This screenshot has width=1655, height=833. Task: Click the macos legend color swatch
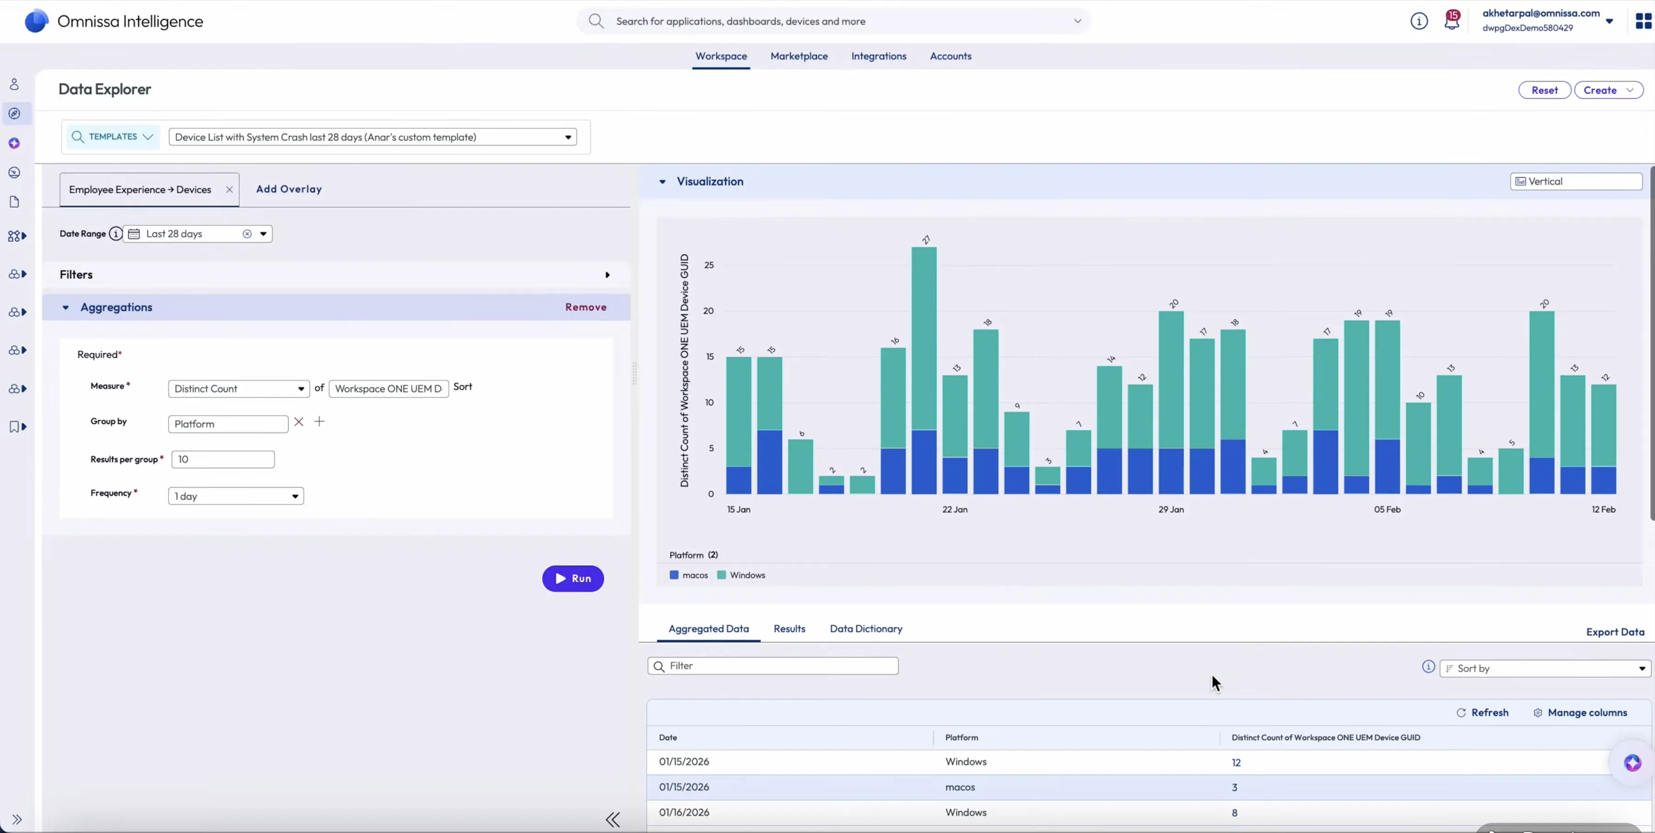click(674, 575)
